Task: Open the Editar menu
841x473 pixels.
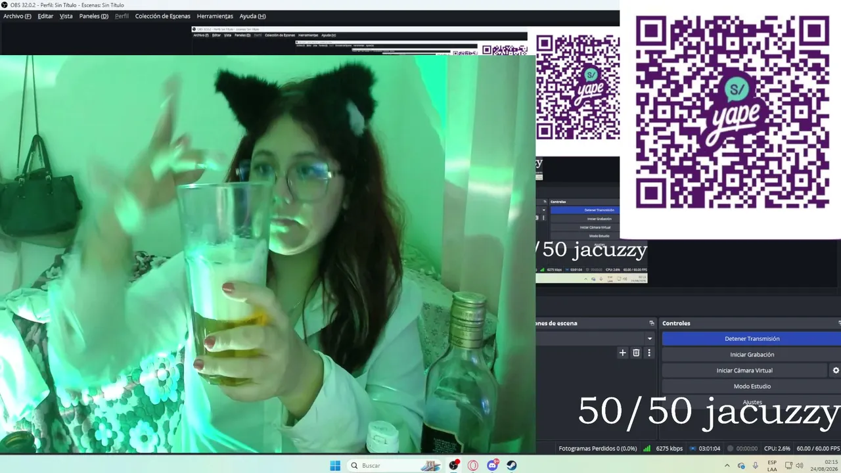Action: click(x=45, y=16)
